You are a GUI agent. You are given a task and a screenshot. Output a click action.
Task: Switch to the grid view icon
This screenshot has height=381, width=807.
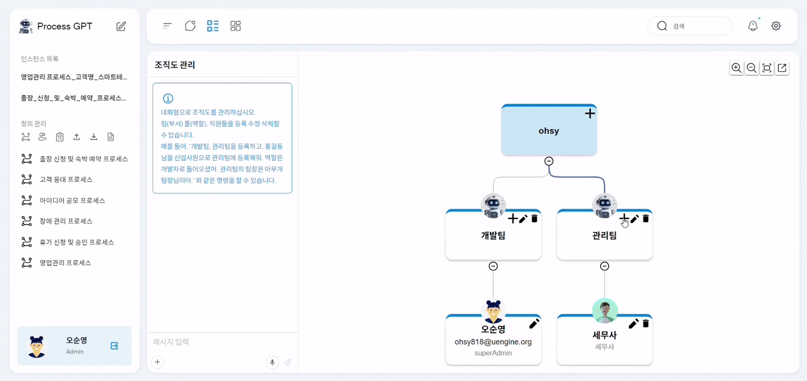pyautogui.click(x=235, y=26)
